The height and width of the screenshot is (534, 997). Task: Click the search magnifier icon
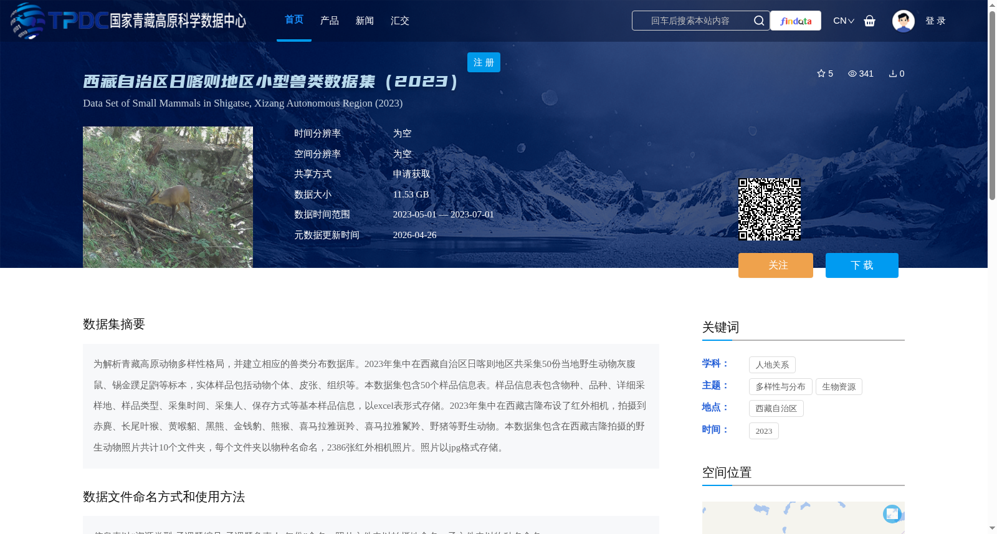pos(759,21)
